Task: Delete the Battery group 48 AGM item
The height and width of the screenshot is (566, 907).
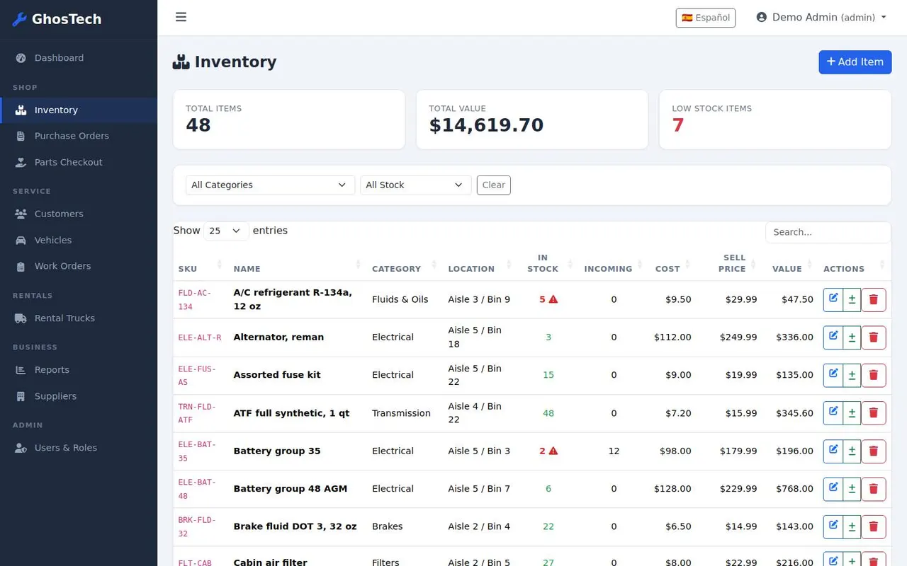Action: pyautogui.click(x=873, y=489)
